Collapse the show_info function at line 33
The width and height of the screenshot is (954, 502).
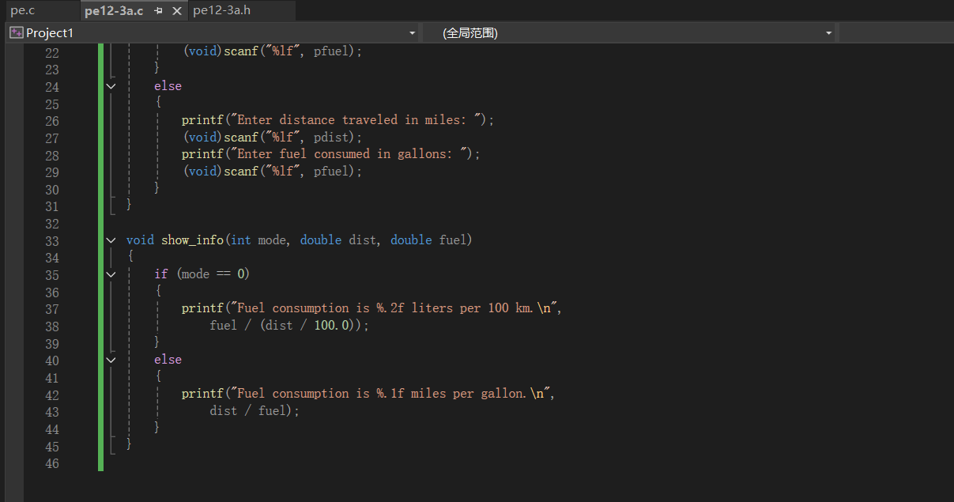pos(111,240)
